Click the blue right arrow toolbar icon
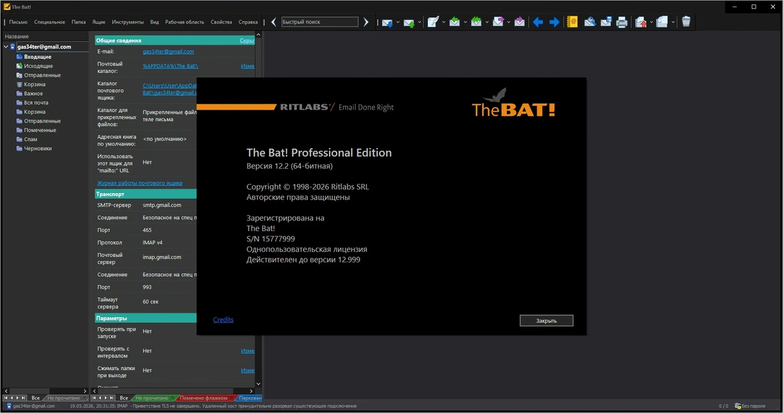The width and height of the screenshot is (783, 413). [554, 22]
